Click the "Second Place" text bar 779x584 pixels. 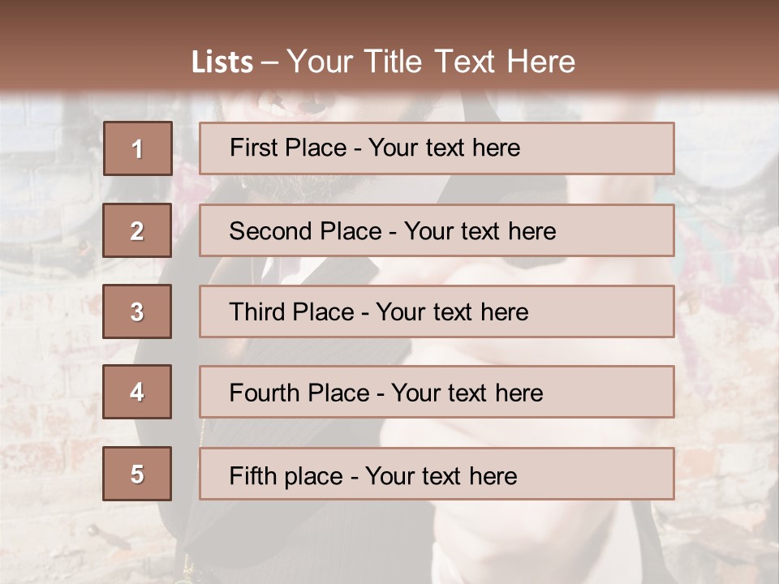437,230
